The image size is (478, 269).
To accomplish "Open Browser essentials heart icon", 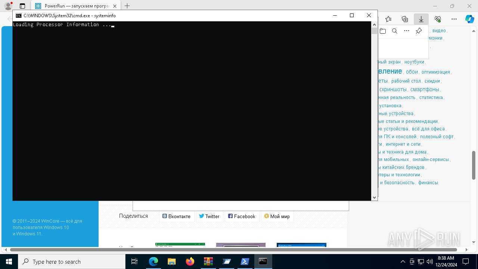I will coord(438,19).
